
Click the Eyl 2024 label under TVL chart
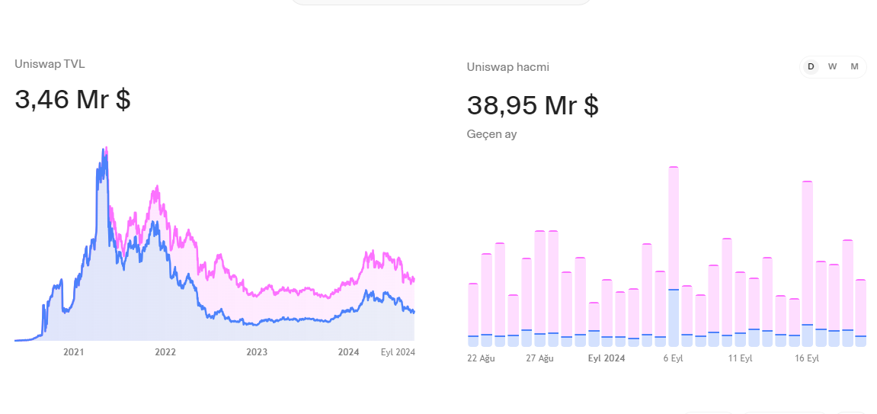click(x=398, y=352)
